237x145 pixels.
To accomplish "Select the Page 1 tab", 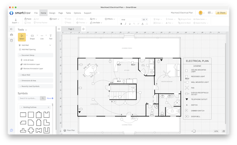I will (x=71, y=29).
